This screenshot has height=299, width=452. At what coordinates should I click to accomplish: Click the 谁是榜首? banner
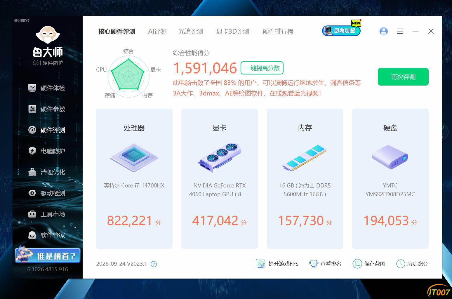(x=48, y=255)
